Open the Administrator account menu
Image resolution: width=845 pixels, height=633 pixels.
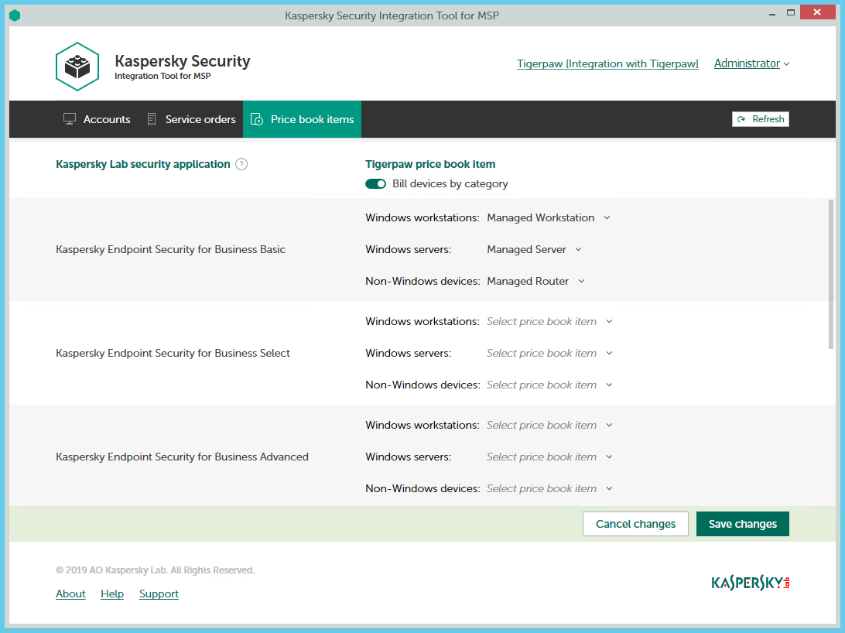pyautogui.click(x=751, y=63)
